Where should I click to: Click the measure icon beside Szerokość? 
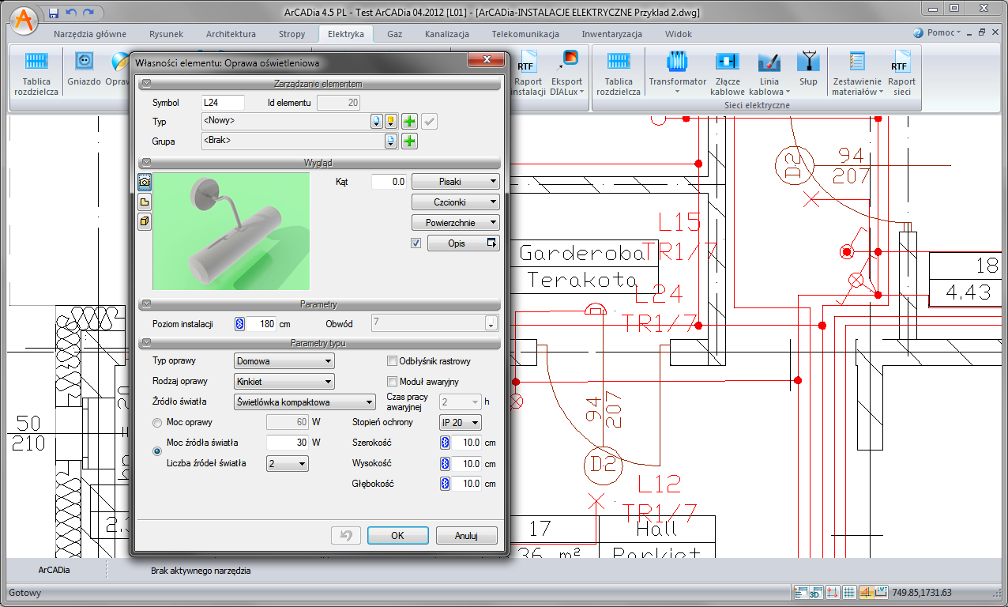coord(445,443)
